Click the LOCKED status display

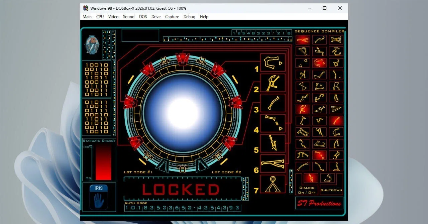182,189
